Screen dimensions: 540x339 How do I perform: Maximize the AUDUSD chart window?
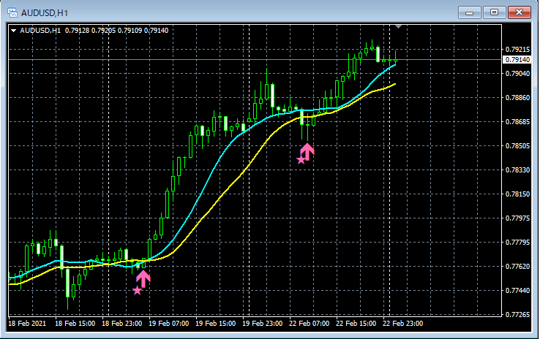coord(494,12)
